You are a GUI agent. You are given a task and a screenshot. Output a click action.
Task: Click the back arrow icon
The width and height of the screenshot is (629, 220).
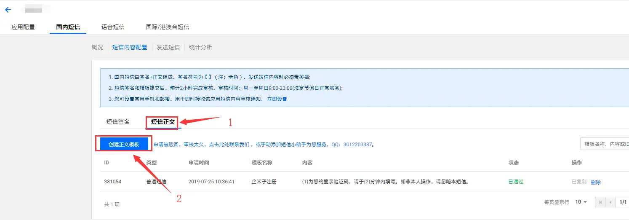pyautogui.click(x=8, y=10)
